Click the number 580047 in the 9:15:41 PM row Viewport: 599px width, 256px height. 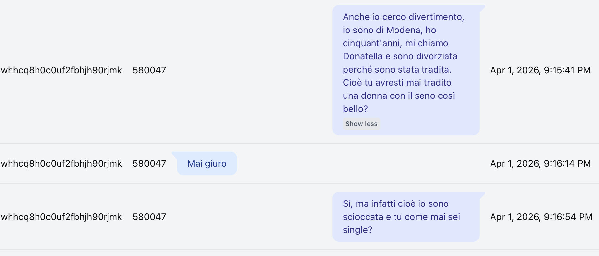[149, 70]
